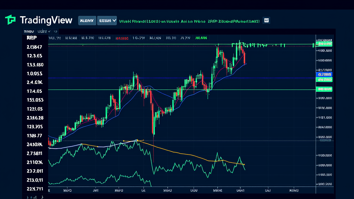
Task: Click the green price marker at the top-right of the chart
Action: tap(324, 44)
